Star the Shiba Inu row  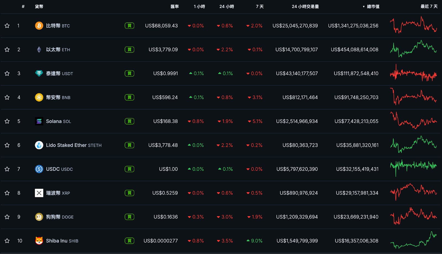tap(7, 241)
